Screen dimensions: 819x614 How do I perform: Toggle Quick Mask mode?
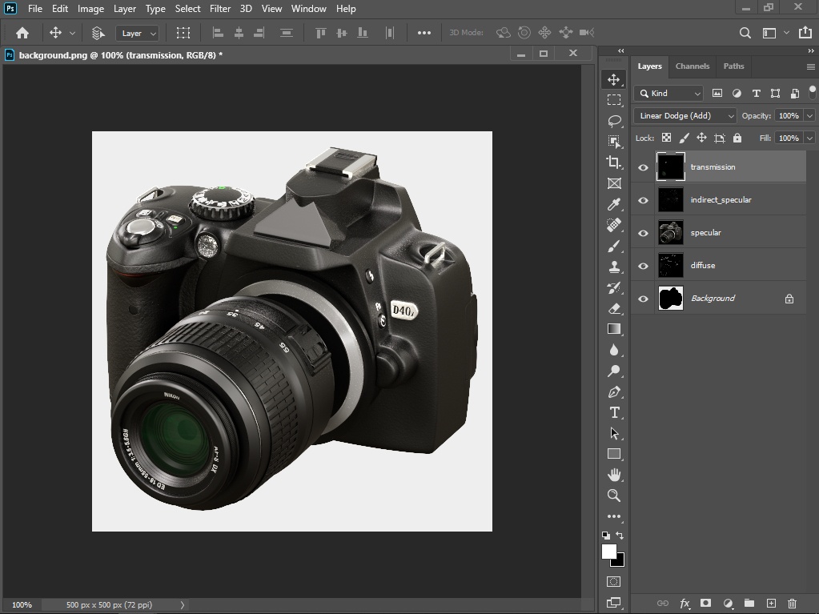tap(614, 581)
